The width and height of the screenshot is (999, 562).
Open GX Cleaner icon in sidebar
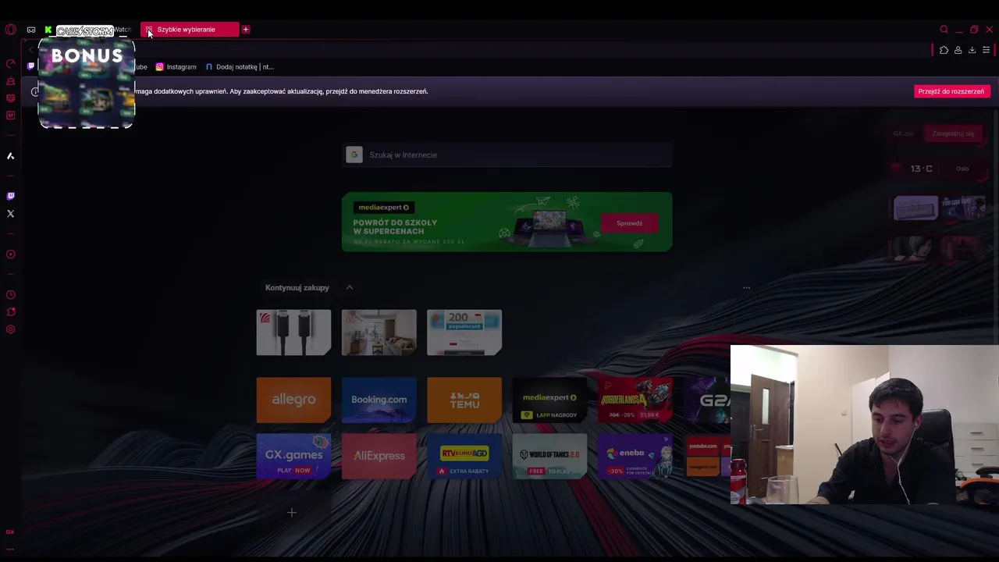tap(10, 81)
